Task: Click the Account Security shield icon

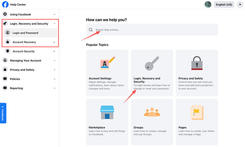Action: coord(8,51)
